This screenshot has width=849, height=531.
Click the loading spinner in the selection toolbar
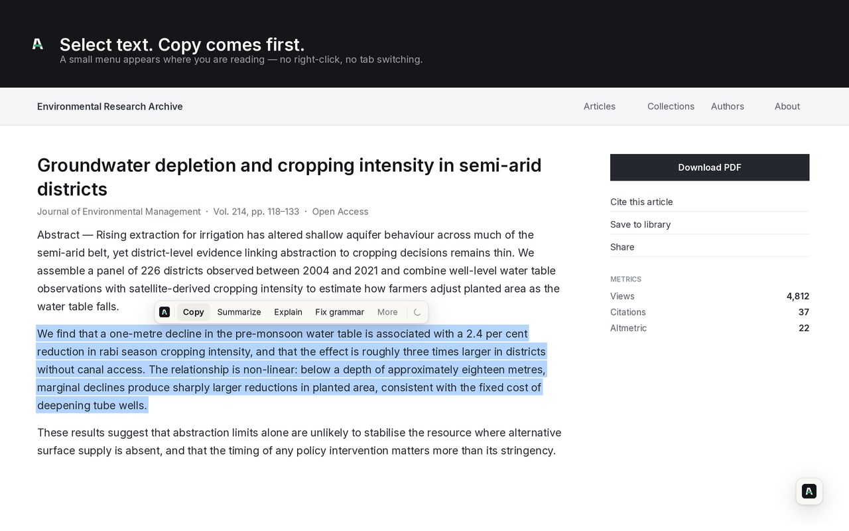pyautogui.click(x=417, y=312)
